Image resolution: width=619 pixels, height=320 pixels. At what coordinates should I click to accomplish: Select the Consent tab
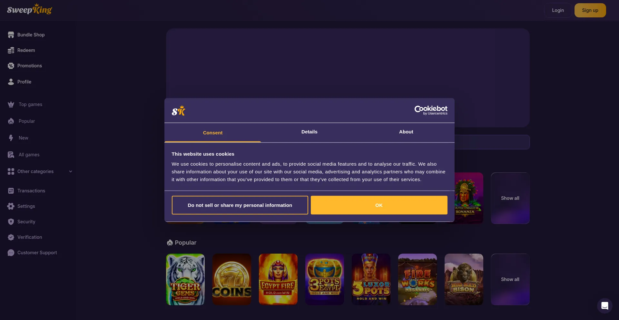(x=213, y=132)
